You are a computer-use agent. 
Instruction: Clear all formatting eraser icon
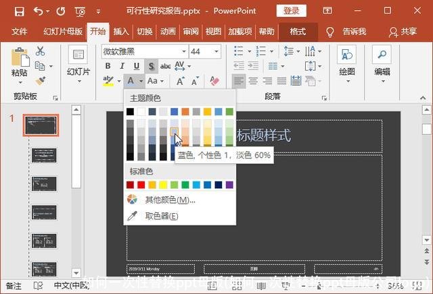(x=214, y=81)
